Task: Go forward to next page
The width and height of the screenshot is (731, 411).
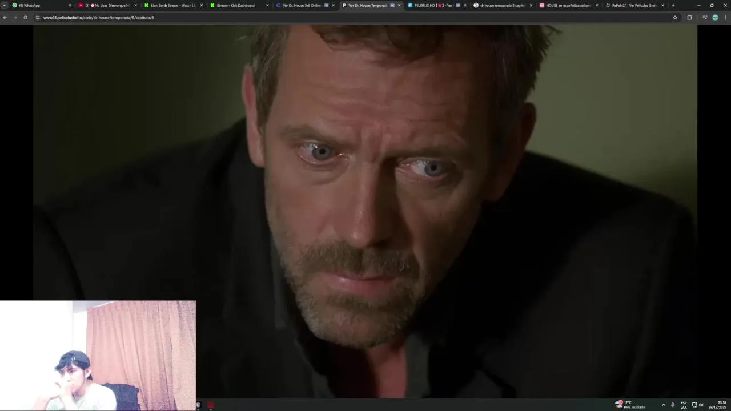Action: [15, 18]
